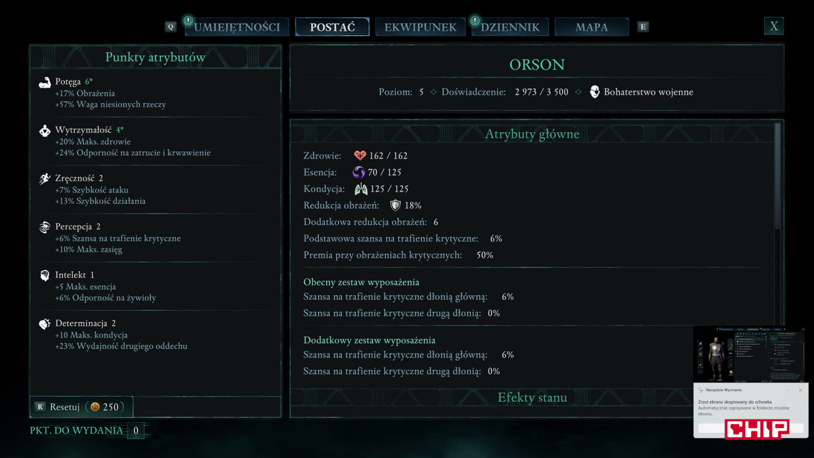Switch to the Mapa tab

[592, 27]
